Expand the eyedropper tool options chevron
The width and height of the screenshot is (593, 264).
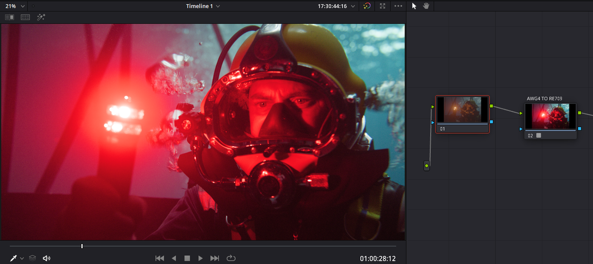pyautogui.click(x=22, y=258)
